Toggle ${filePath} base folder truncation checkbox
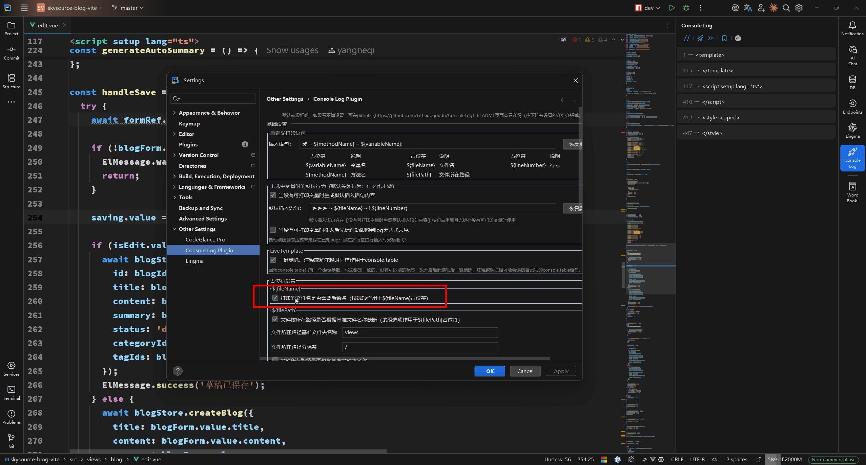This screenshot has width=866, height=465. (275, 320)
